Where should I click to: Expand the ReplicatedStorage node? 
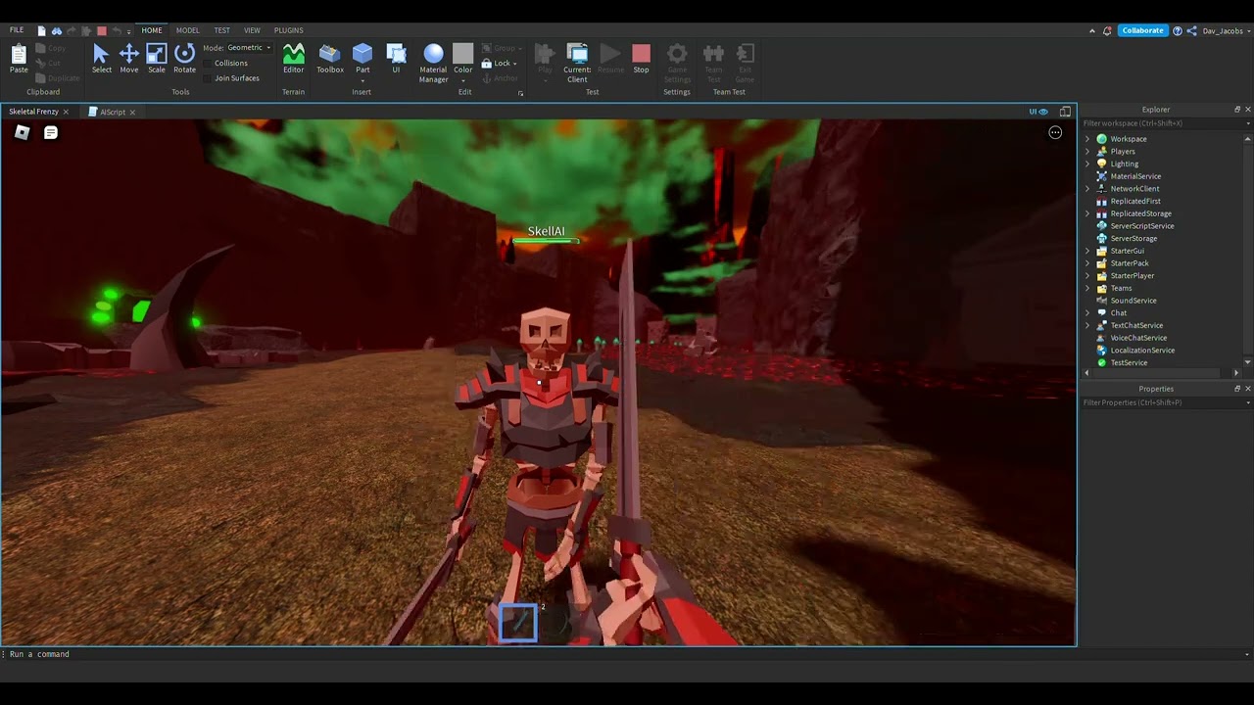click(1087, 213)
